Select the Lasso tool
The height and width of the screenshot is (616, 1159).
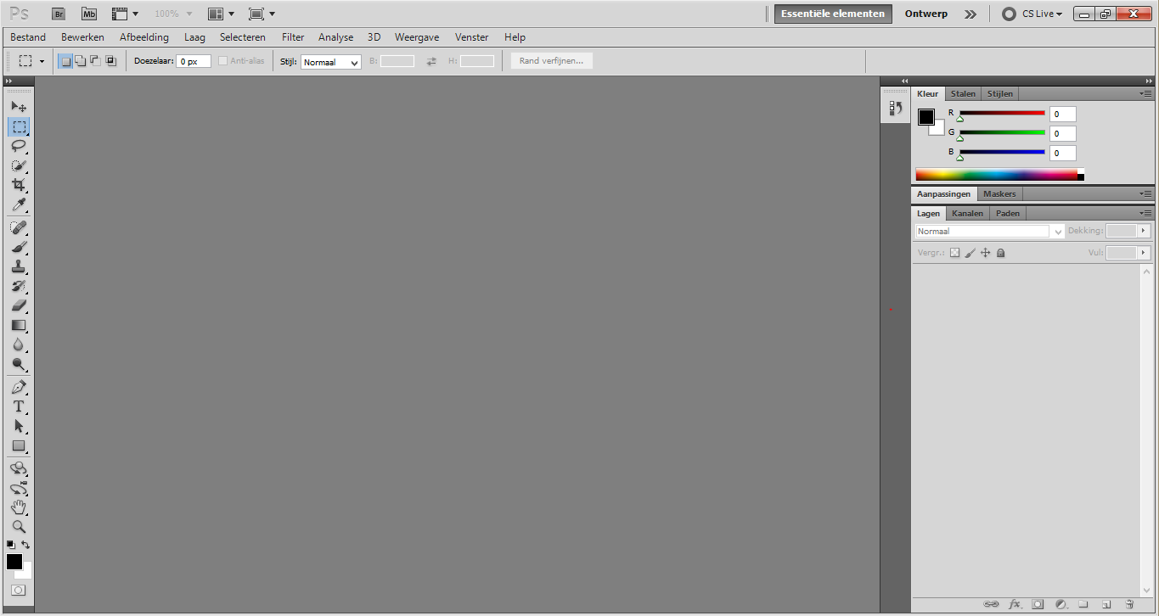[x=19, y=146]
